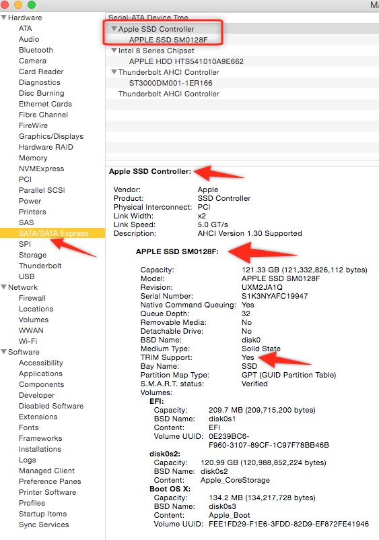Open Developer section
Image resolution: width=379 pixels, height=540 pixels.
coord(36,395)
